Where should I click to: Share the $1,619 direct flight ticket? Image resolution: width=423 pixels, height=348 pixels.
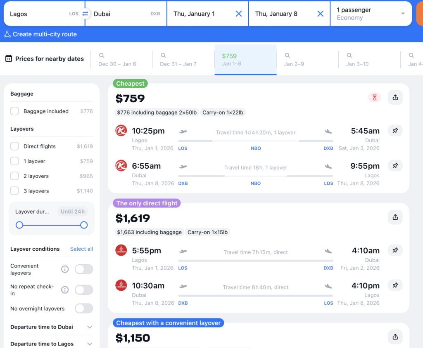(x=395, y=217)
